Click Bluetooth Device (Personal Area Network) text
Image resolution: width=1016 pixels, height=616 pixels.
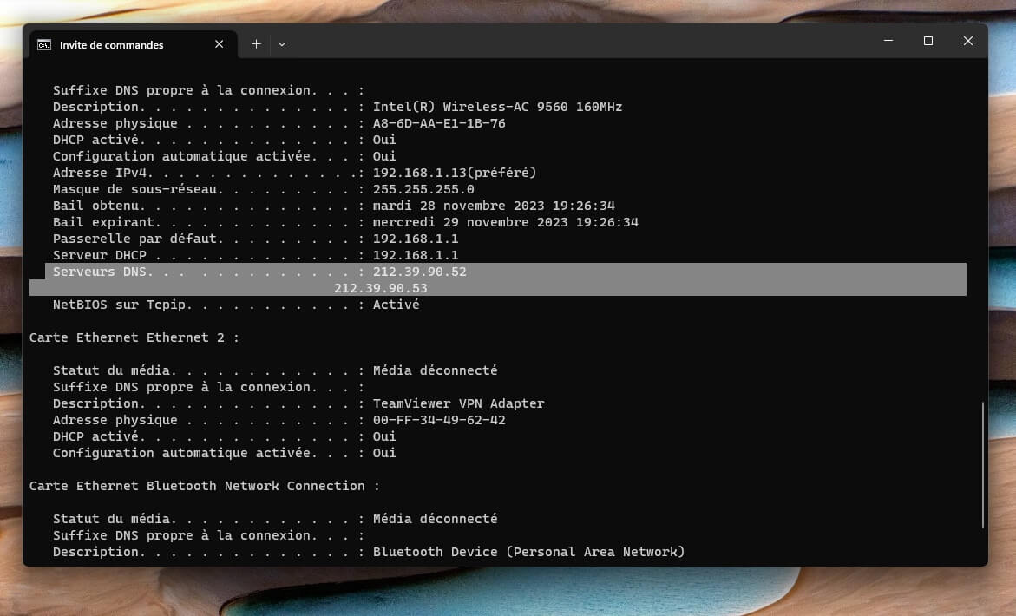[528, 552]
